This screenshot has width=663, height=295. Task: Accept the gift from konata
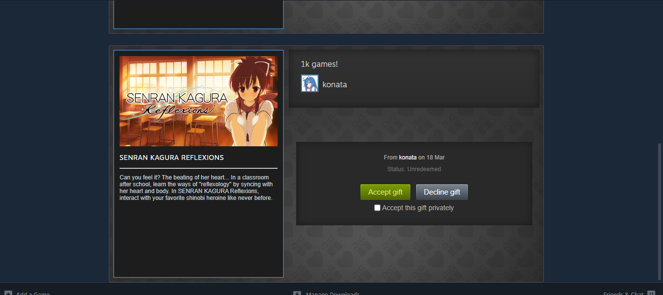pyautogui.click(x=385, y=192)
